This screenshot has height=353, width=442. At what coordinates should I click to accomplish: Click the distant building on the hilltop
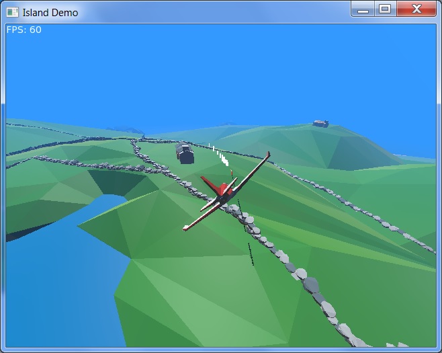320,124
